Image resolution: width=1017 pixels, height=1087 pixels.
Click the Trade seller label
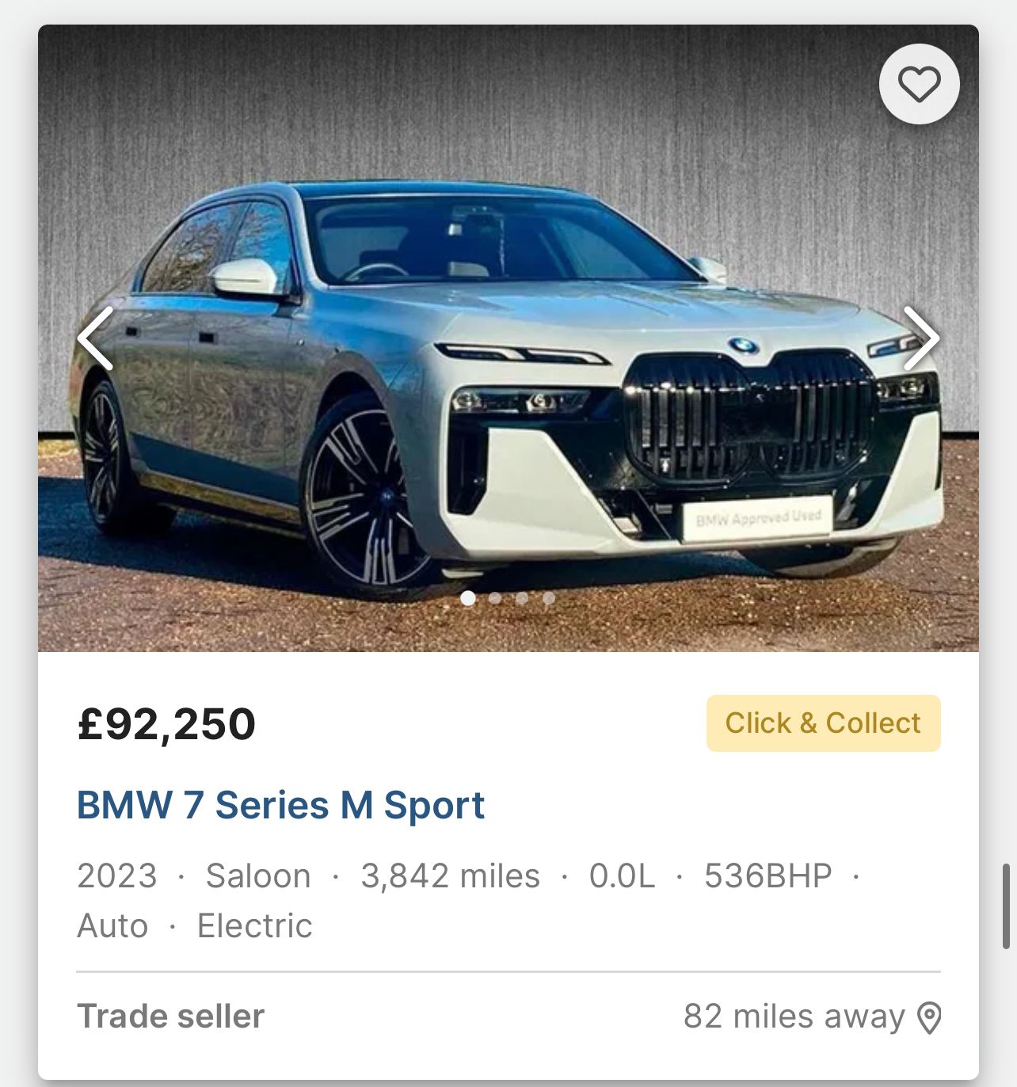point(170,1016)
